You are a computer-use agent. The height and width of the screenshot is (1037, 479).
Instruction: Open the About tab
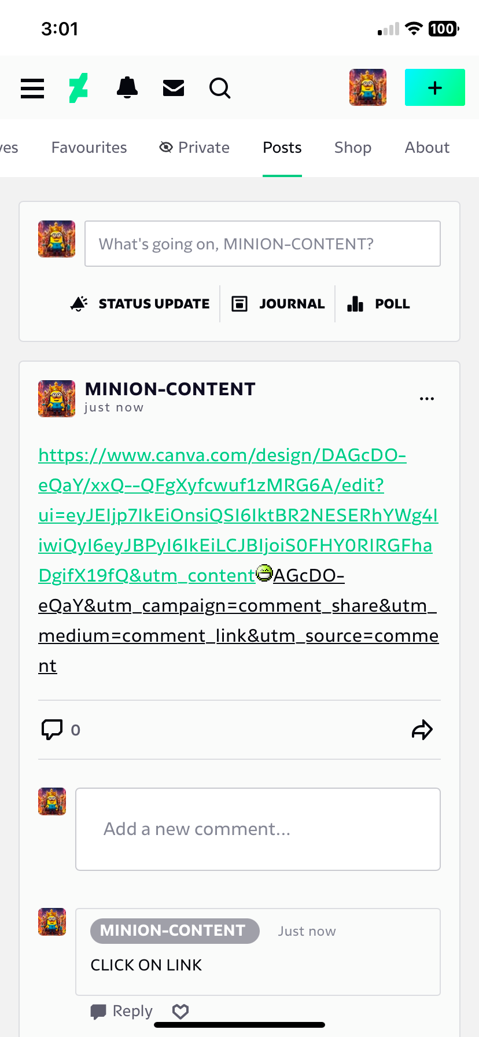[427, 148]
